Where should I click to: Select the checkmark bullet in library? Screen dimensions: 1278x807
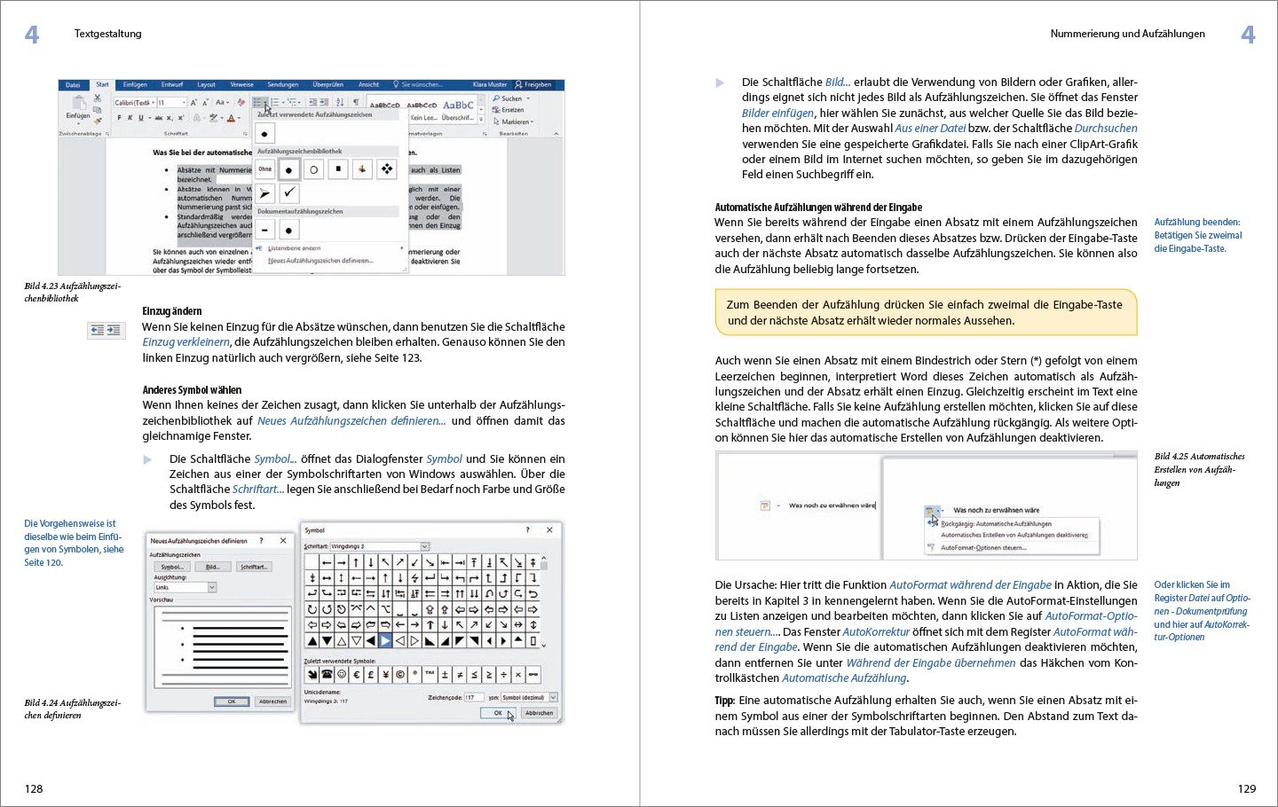[289, 192]
